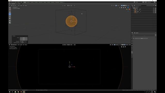165x93 pixels.
Task: Click the Blender logo menu icon
Action: coord(9,2)
